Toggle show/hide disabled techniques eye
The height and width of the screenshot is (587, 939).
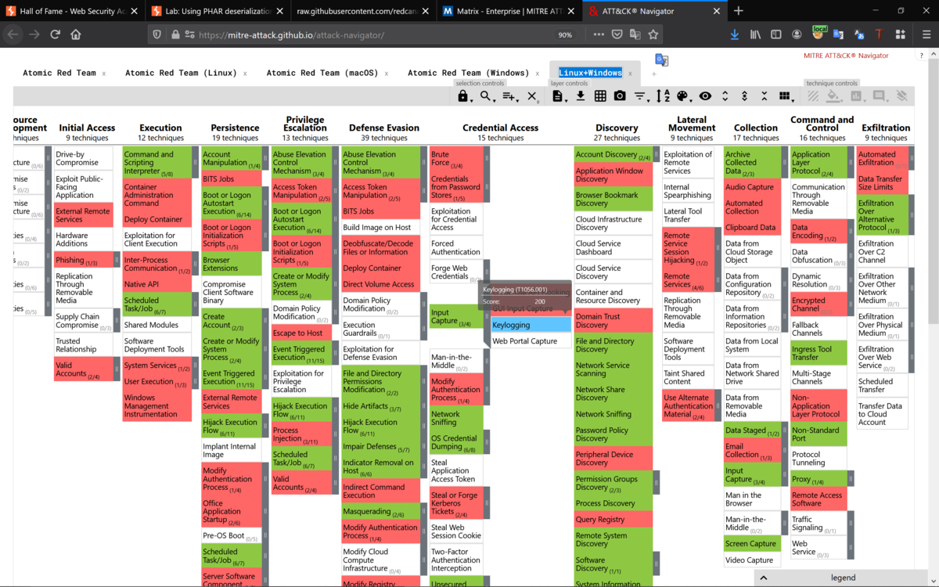705,96
